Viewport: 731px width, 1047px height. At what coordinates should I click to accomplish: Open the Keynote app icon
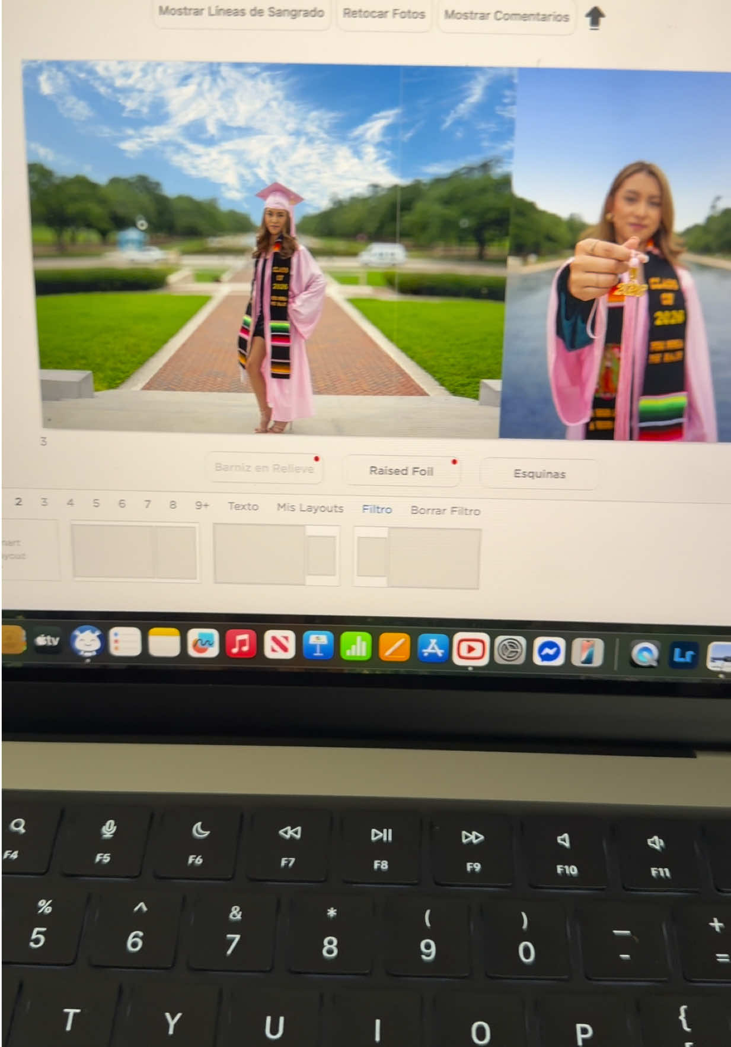[318, 646]
